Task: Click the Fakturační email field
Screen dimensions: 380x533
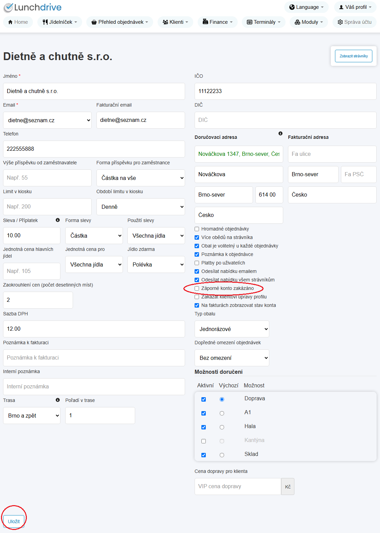Action: point(141,120)
